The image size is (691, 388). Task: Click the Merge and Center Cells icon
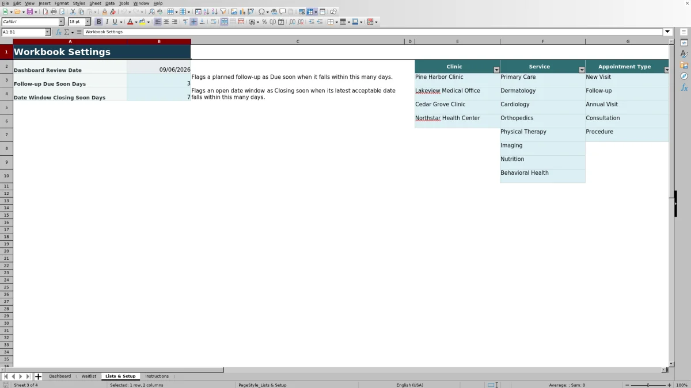[225, 22]
